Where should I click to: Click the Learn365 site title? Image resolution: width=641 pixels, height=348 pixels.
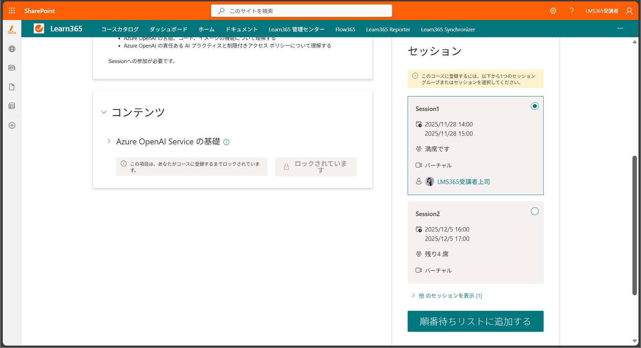click(x=66, y=29)
